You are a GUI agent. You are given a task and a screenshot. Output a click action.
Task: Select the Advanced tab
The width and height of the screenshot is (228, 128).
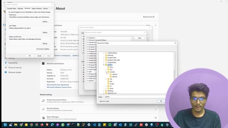tap(27, 9)
